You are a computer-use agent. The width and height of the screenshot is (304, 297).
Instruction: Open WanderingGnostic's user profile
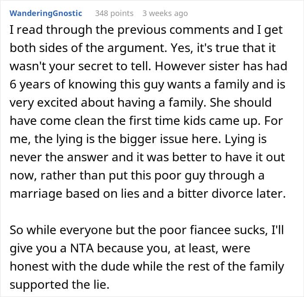(46, 13)
